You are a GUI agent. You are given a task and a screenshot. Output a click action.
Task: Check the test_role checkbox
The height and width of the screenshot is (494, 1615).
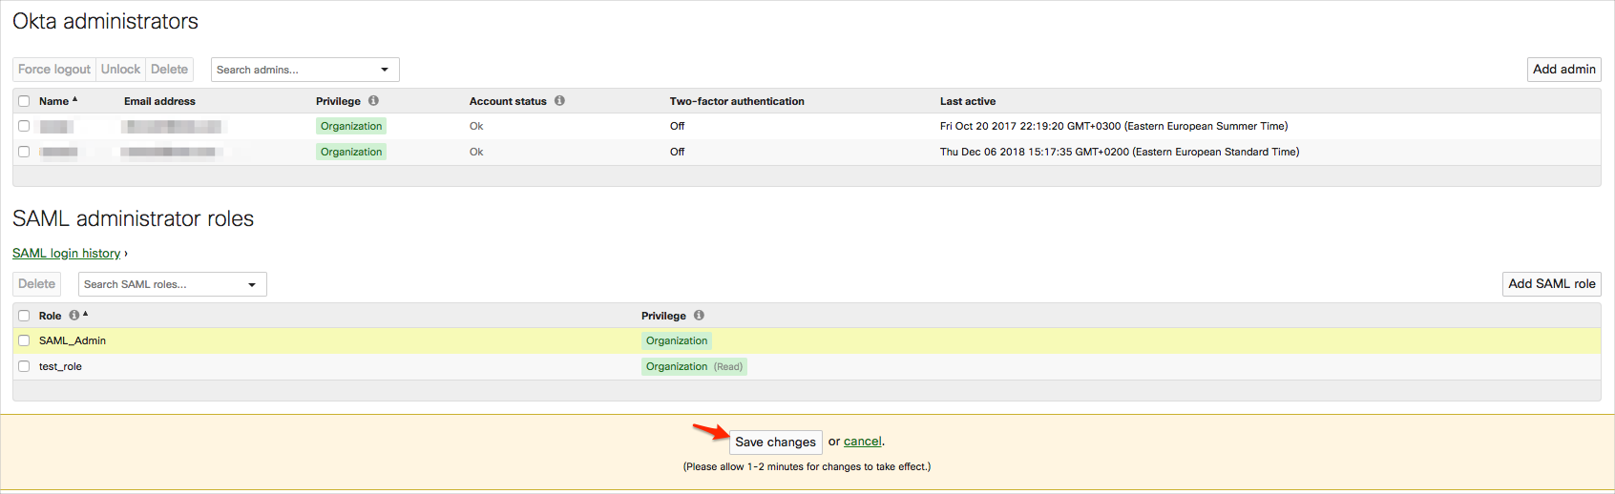(24, 366)
